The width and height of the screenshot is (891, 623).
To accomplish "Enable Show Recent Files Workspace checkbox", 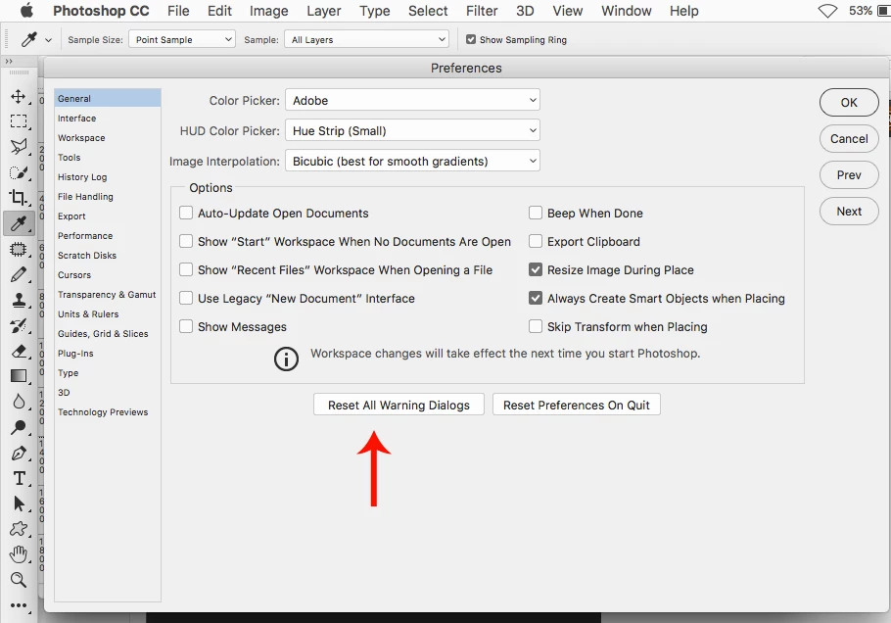I will coord(186,269).
